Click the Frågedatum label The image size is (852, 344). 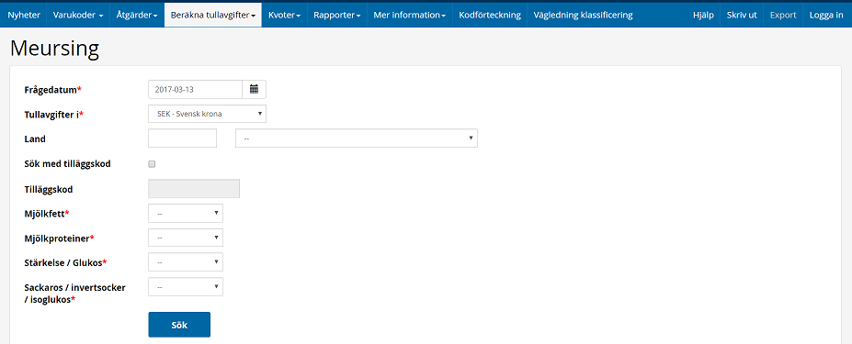pos(52,90)
